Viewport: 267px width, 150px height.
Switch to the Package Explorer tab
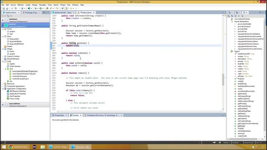point(31,12)
